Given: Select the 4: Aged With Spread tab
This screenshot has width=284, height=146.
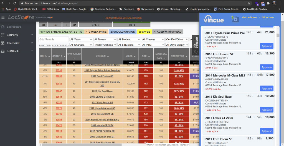Looking at the screenshot, I should (168, 32).
